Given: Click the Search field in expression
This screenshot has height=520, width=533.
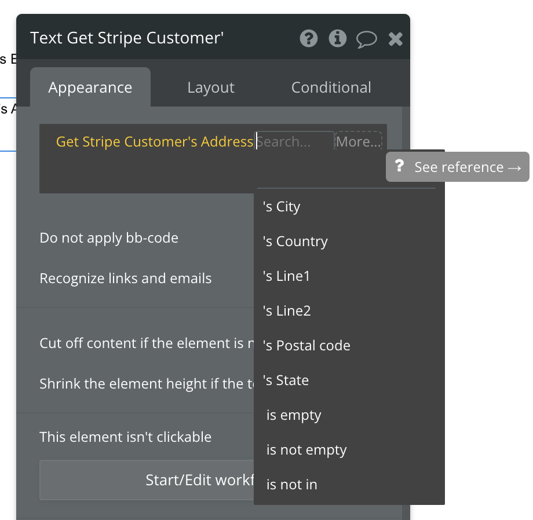Looking at the screenshot, I should click(x=294, y=142).
